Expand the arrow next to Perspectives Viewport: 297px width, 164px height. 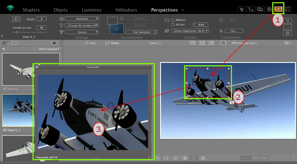click(183, 10)
